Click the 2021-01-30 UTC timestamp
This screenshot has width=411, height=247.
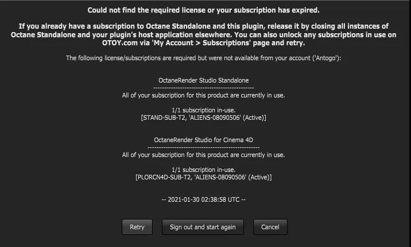click(204, 199)
